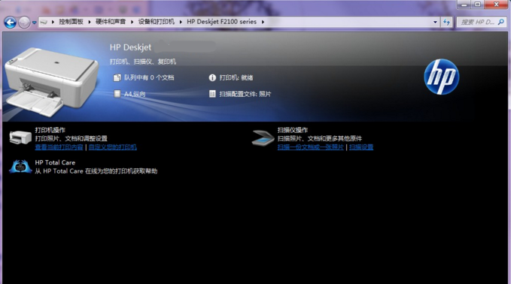Click the greyed Forward navigation arrow
This screenshot has height=284, width=511.
click(24, 23)
